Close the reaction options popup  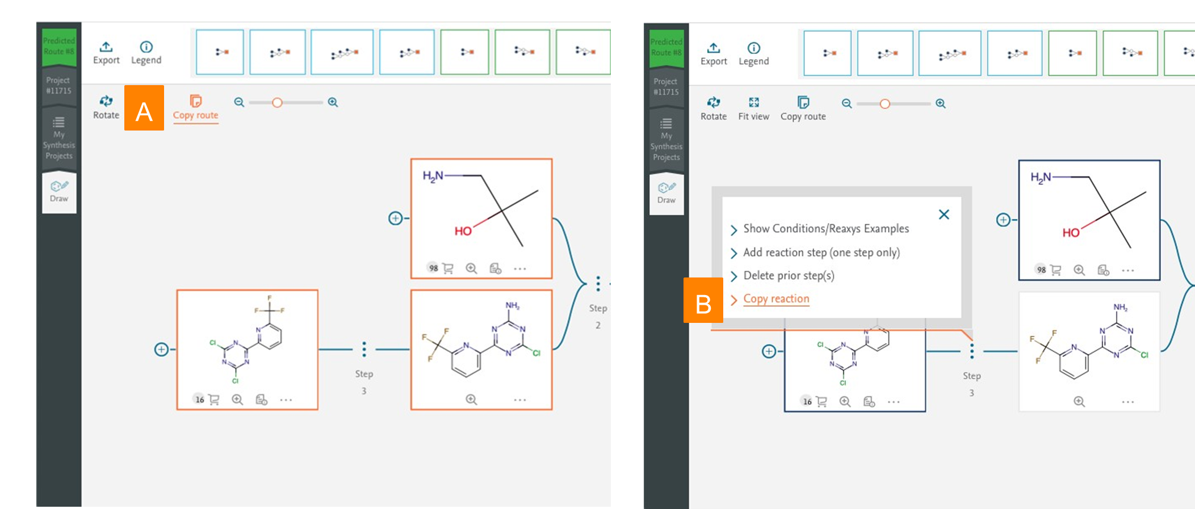(x=944, y=214)
